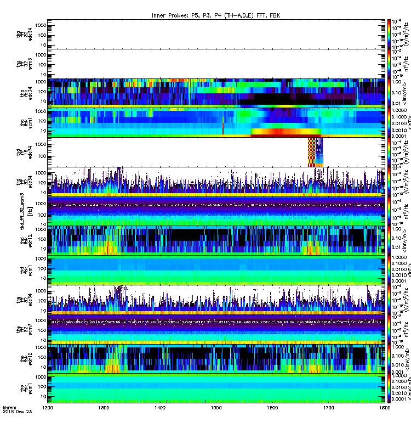411x439 pixels.
Task: Click the color bar beside thd fff 32 edc34
Action: (x=389, y=182)
